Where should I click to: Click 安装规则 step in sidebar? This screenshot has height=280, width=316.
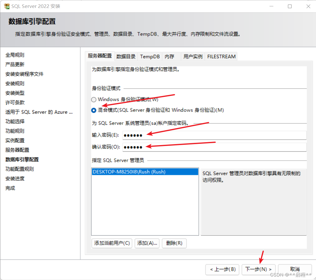[15, 83]
